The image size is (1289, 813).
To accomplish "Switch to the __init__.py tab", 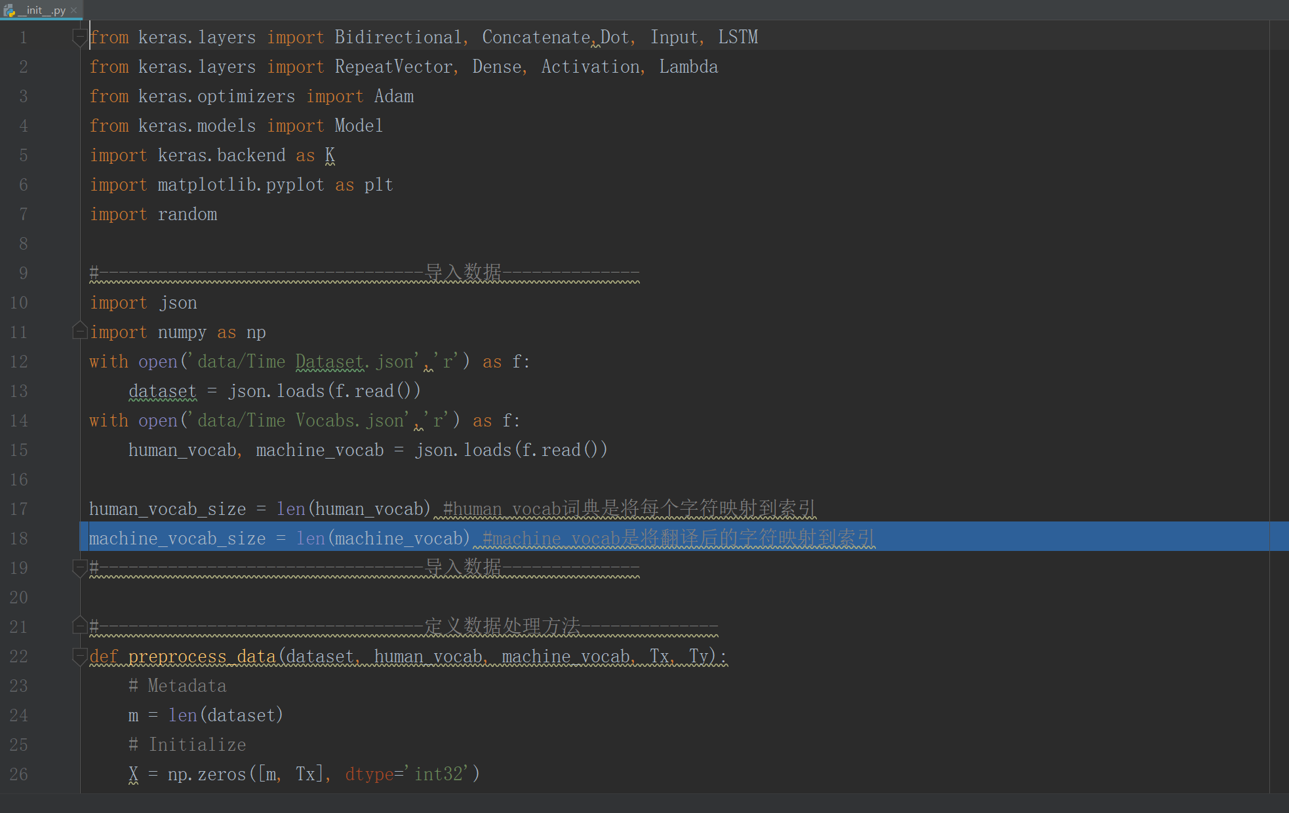I will click(x=43, y=10).
